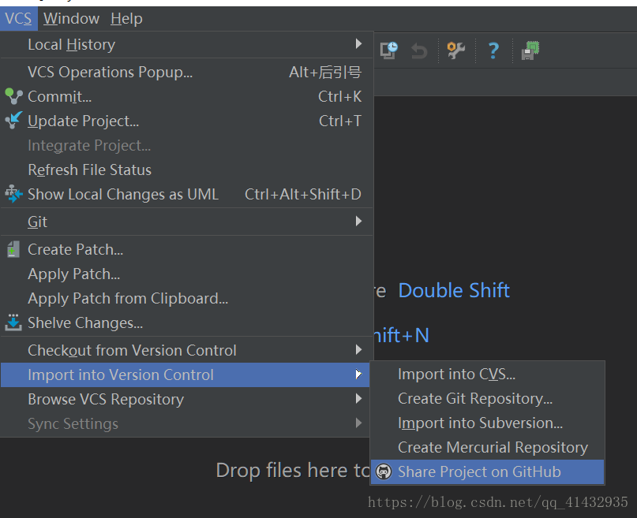The width and height of the screenshot is (637, 518).
Task: Click the Shelve Changes download icon
Action: (13, 322)
